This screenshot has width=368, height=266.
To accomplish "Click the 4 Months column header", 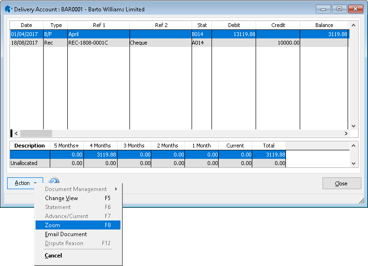I will (x=100, y=146).
